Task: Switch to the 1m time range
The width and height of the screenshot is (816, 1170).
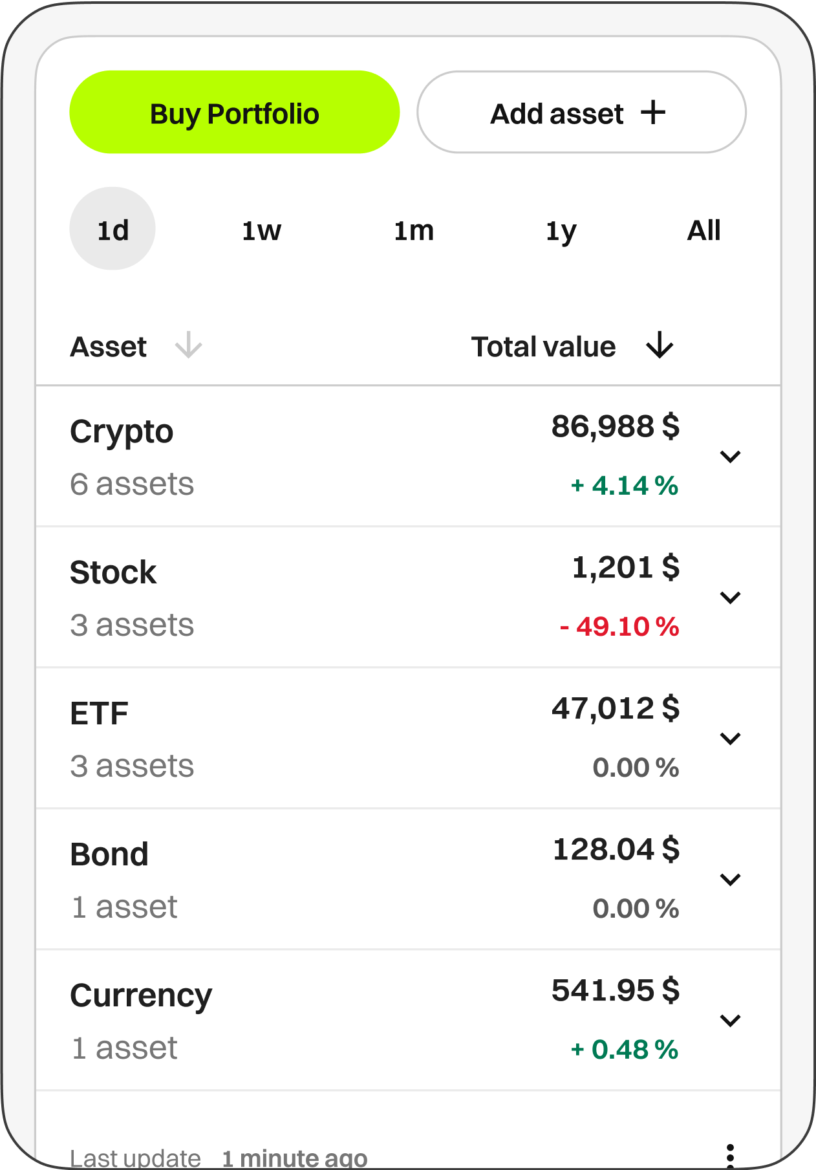Action: point(414,230)
